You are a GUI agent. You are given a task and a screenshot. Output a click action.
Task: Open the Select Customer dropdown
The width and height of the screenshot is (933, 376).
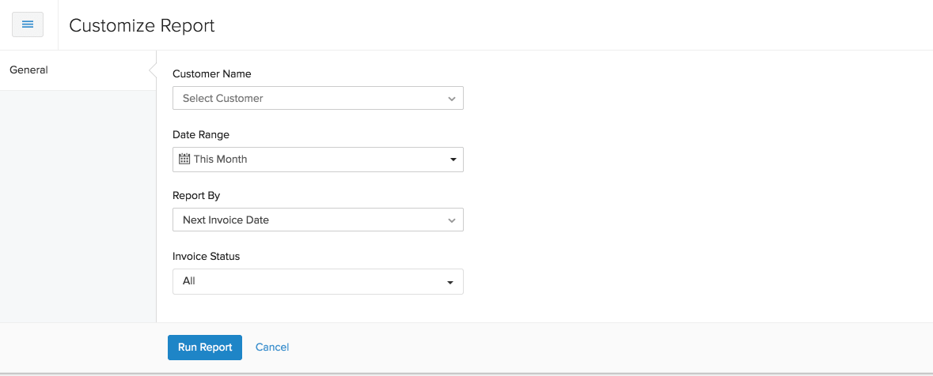(x=317, y=99)
